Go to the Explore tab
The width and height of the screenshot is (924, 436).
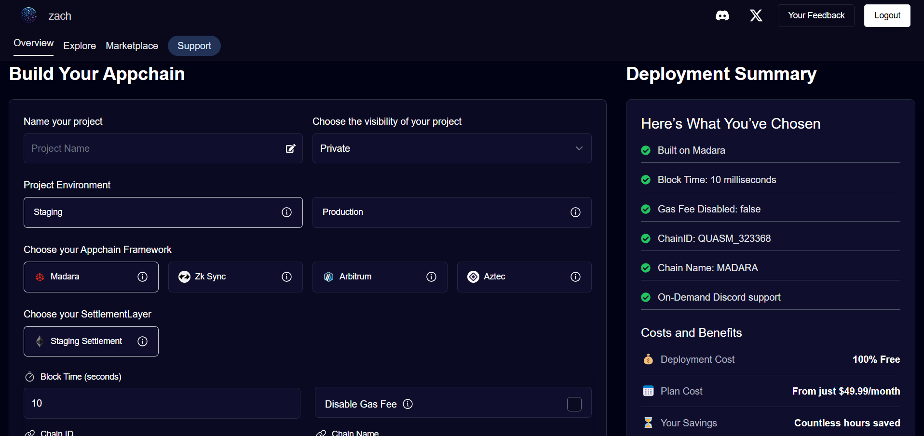click(80, 46)
